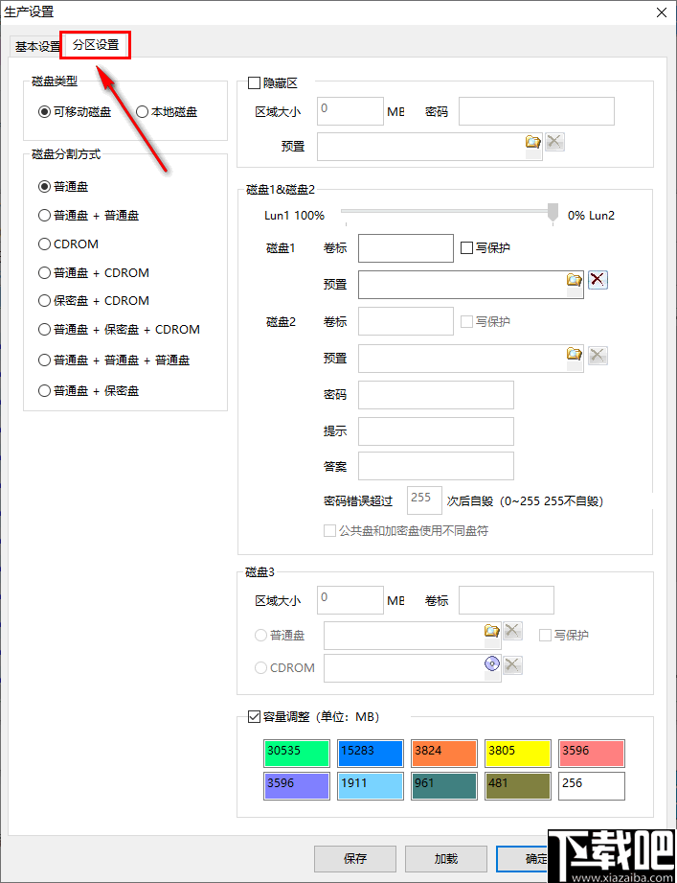
Task: Click the 加载 button
Action: [446, 859]
